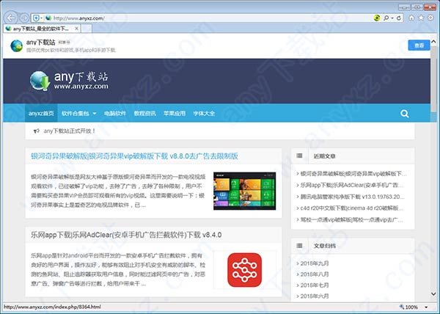Open the 字体大全 nav item
The height and width of the screenshot is (314, 440).
204,114
